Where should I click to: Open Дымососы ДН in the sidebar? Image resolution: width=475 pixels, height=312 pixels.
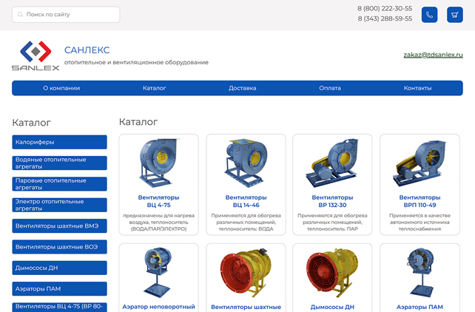point(59,268)
